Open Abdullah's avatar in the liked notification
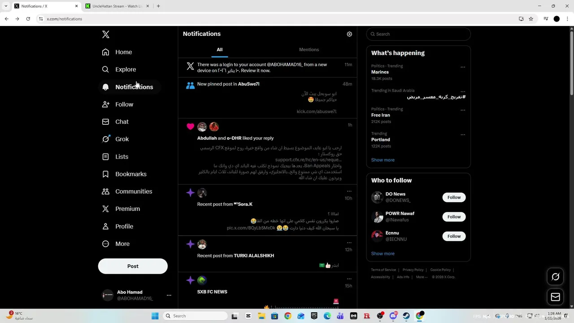574x323 pixels. tap(202, 127)
